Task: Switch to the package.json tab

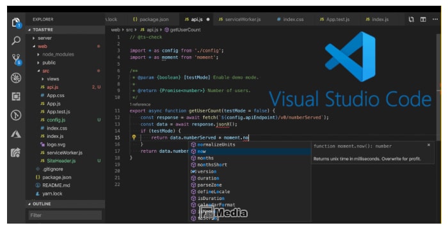Action: (x=151, y=19)
